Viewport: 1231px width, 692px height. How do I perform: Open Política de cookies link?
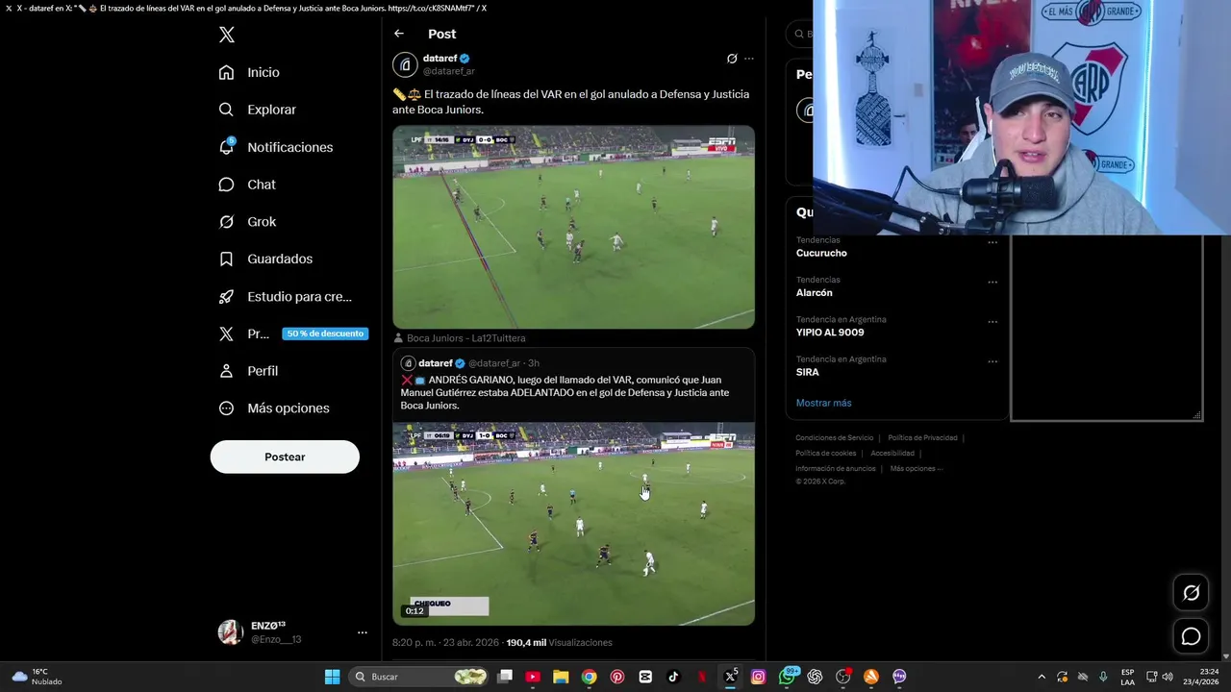(x=825, y=454)
